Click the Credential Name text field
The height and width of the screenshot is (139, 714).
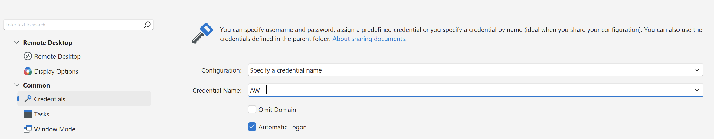(x=454, y=90)
